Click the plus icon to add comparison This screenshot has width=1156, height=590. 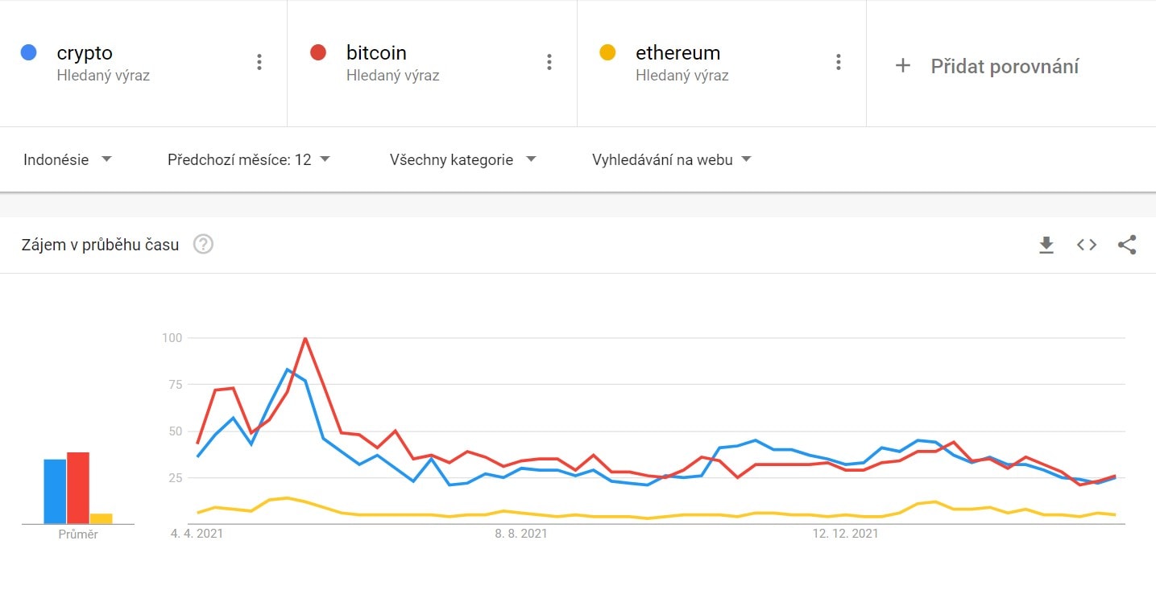point(903,66)
